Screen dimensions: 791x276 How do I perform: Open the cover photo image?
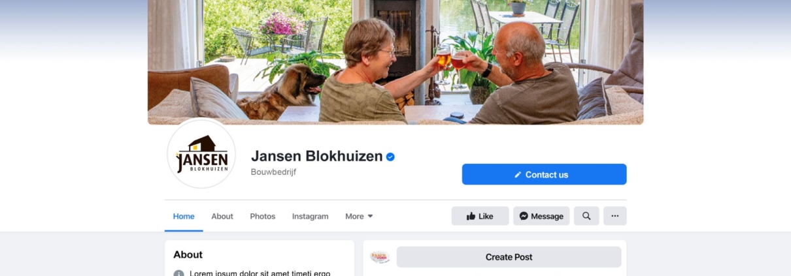tap(395, 62)
